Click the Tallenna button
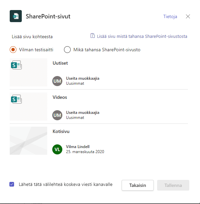 [x=173, y=185]
